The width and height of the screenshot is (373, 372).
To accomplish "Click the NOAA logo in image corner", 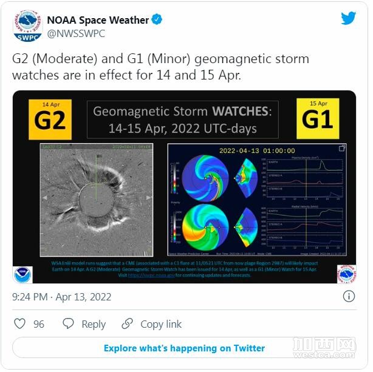I will tap(22, 275).
